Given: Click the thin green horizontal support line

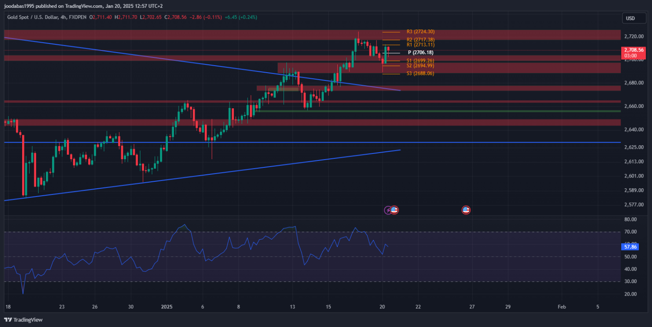Looking at the screenshot, I should (435, 111).
